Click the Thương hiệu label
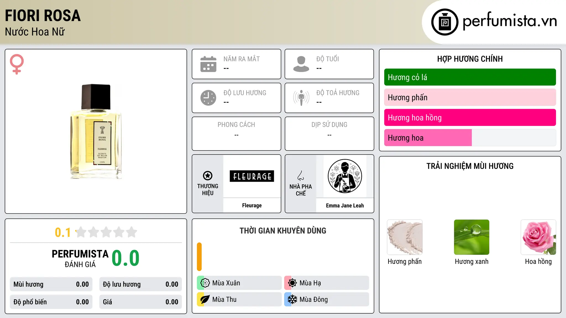The image size is (566, 318). point(208,190)
